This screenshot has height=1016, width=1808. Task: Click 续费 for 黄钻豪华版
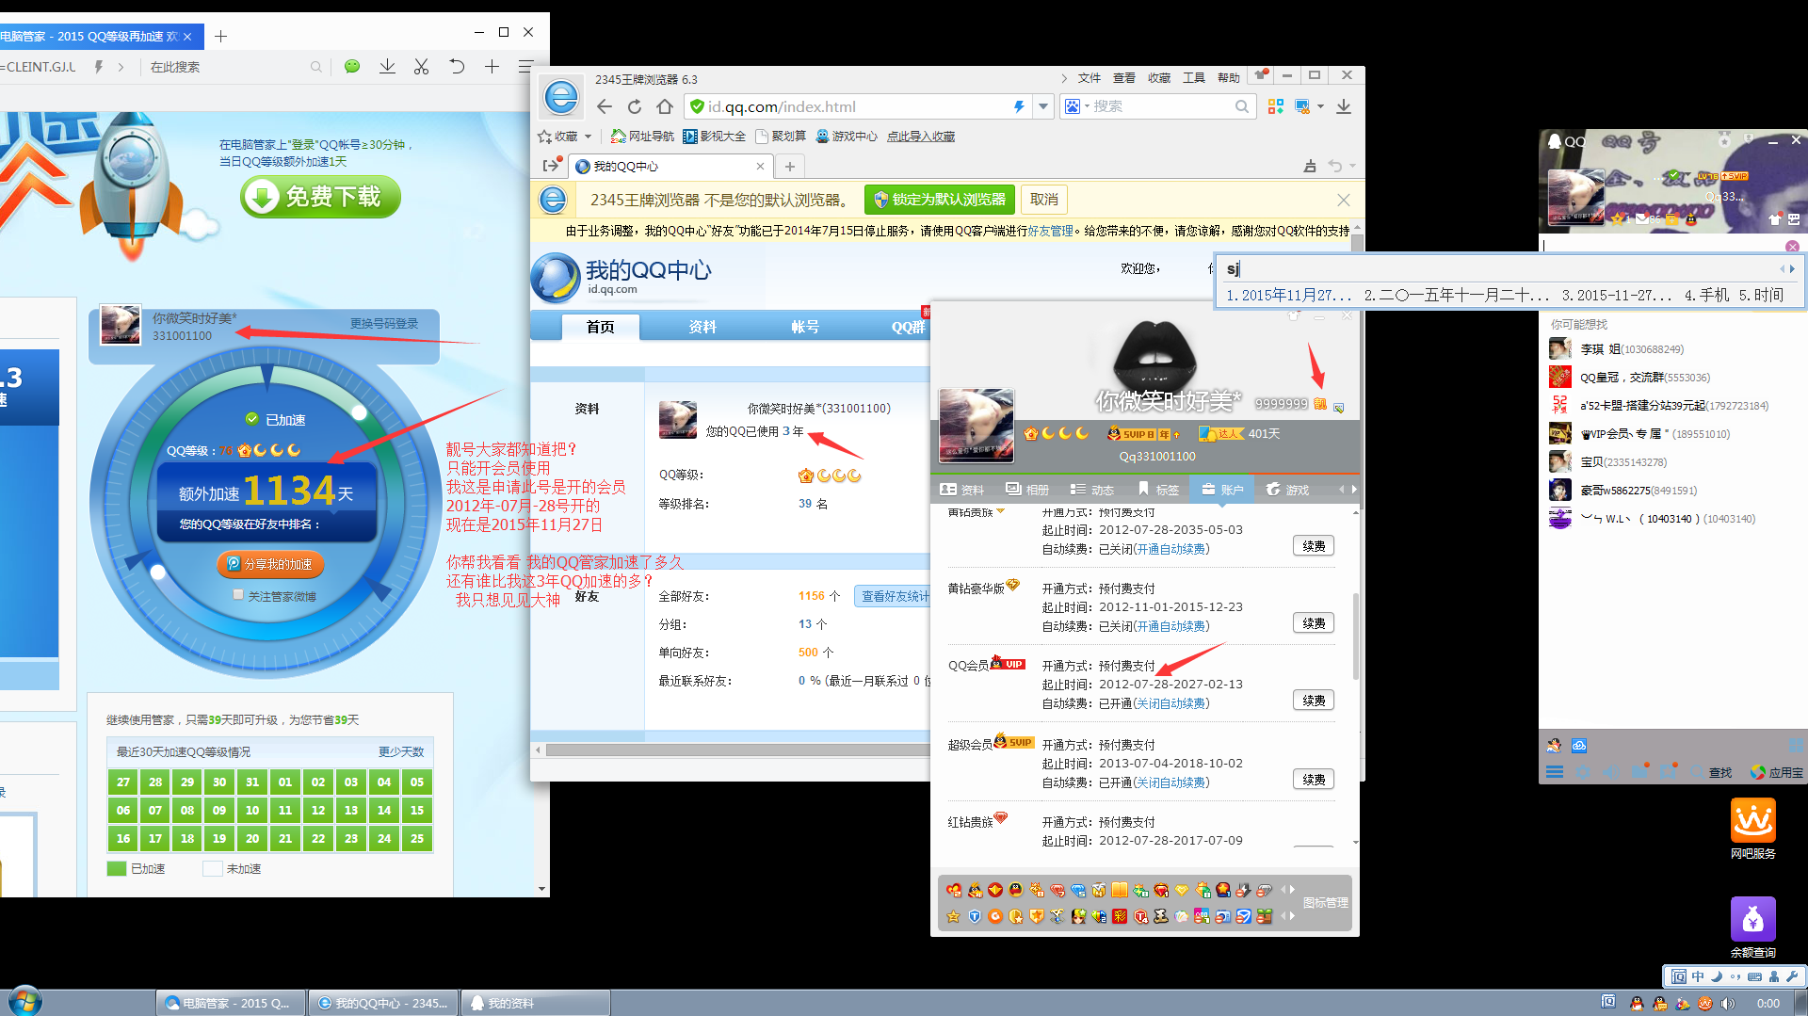pos(1314,623)
